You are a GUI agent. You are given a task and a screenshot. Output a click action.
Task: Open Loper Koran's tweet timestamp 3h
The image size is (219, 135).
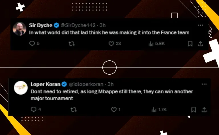coord(110,84)
